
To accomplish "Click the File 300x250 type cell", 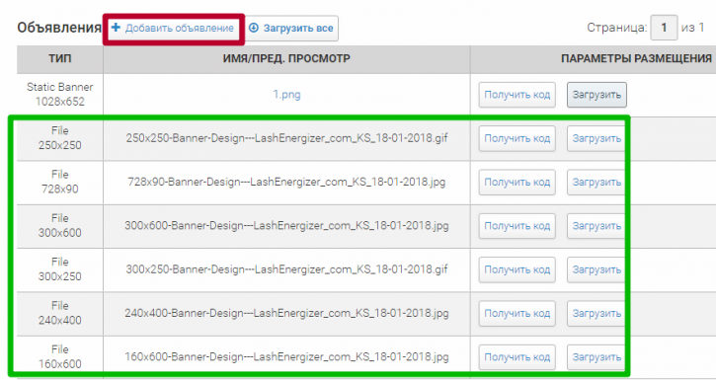I will (60, 269).
